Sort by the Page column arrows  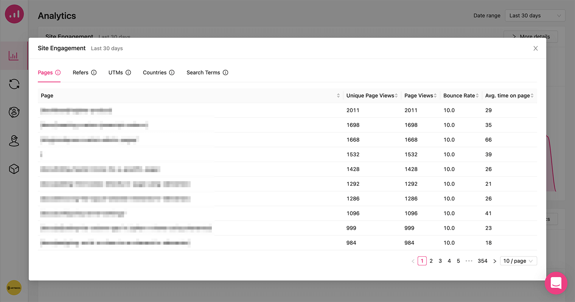tap(338, 96)
